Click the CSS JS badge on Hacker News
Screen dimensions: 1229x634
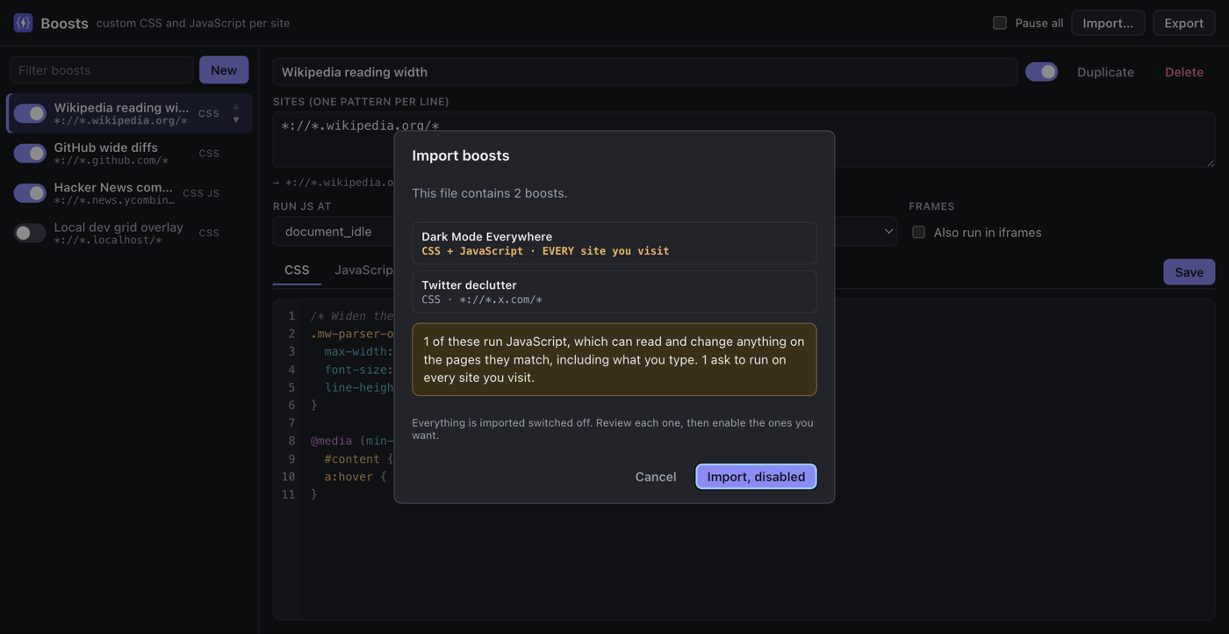[201, 193]
